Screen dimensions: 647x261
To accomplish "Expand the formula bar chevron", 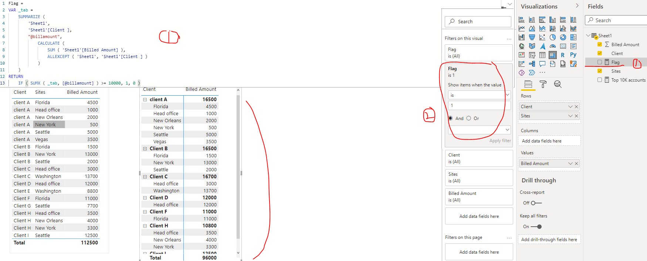I will coord(510,4).
